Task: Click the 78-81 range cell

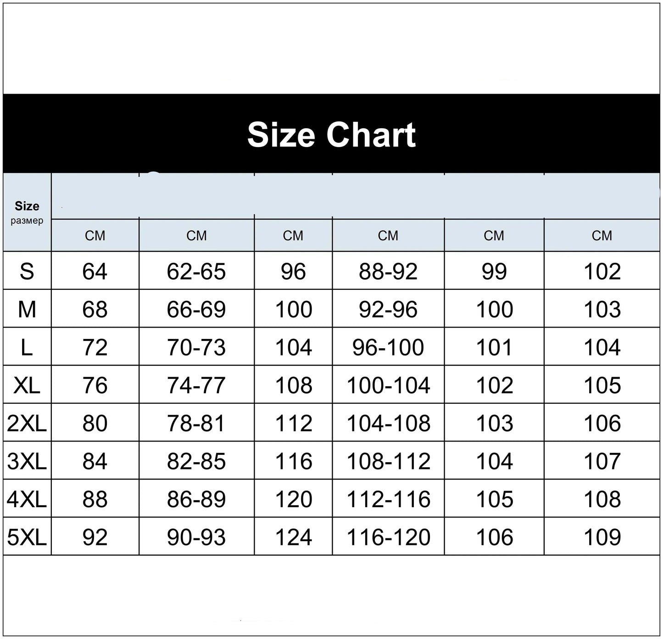Action: (x=196, y=423)
